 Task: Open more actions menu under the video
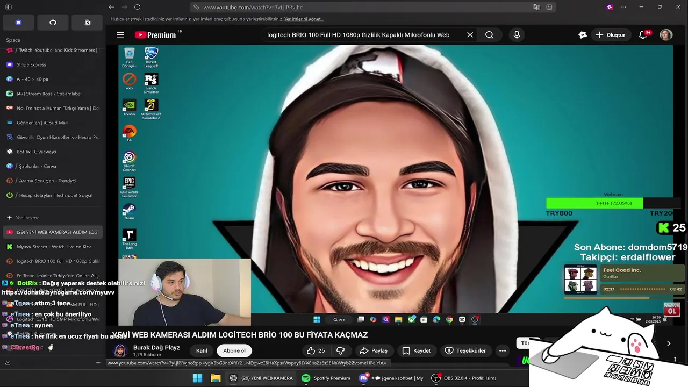[x=502, y=350]
